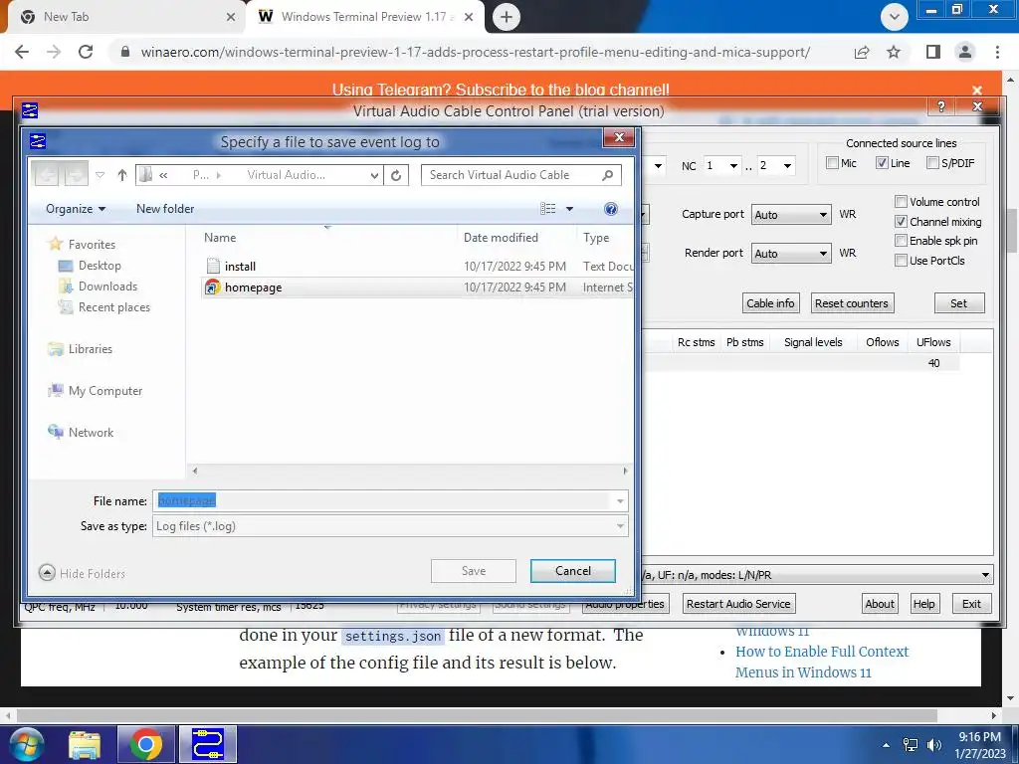This screenshot has height=764, width=1019.
Task: Click the volume speaker tray icon
Action: coord(934,745)
